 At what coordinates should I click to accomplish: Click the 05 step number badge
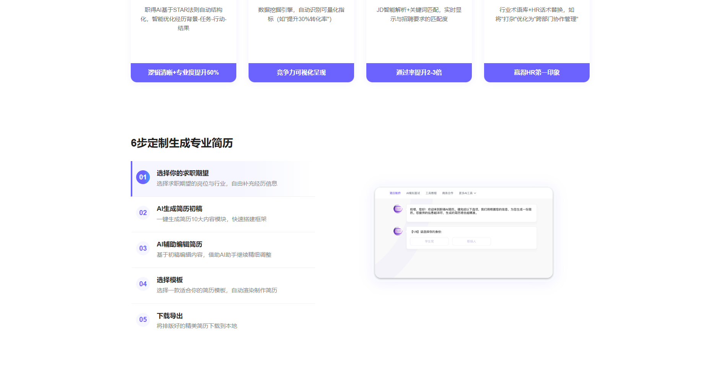[x=143, y=320]
